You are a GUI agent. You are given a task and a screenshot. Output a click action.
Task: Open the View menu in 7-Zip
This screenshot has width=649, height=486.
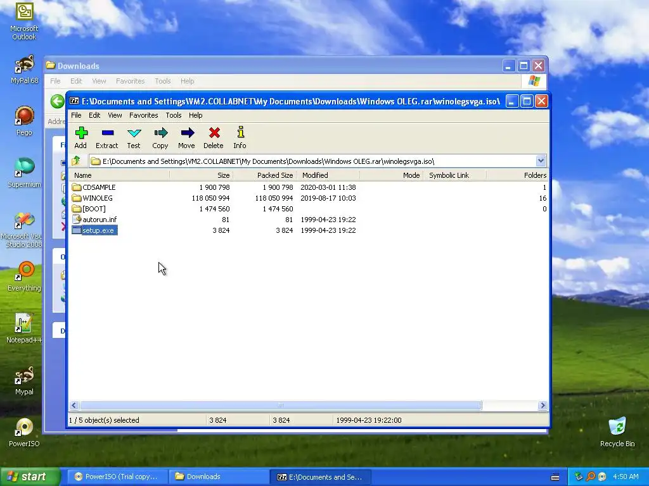115,115
